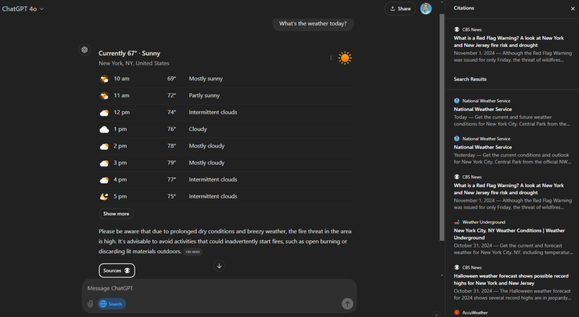Click the CBS NEWS inline citation chip

click(x=193, y=252)
